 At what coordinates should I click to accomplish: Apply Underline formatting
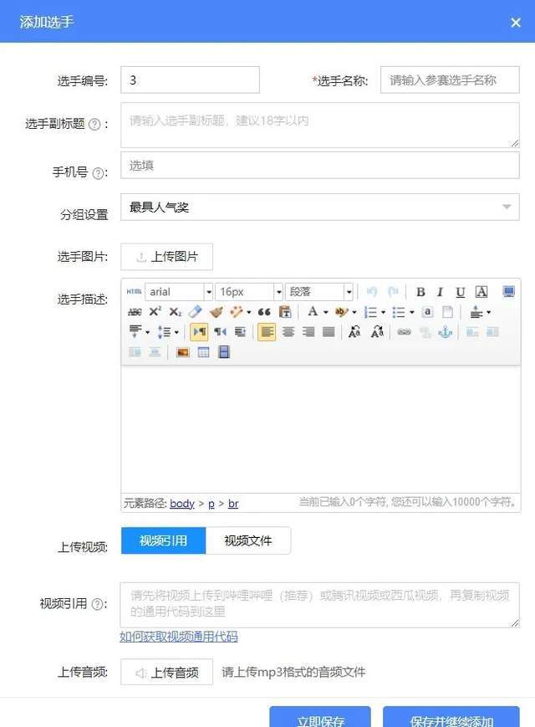pos(460,292)
